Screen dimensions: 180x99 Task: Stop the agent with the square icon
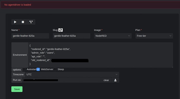pyautogui.click(x=23, y=22)
